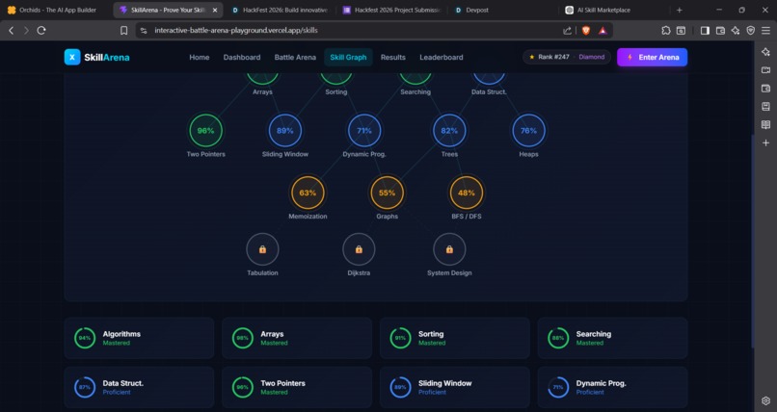
Task: Toggle the browser sidebar panel icon
Action: click(705, 30)
